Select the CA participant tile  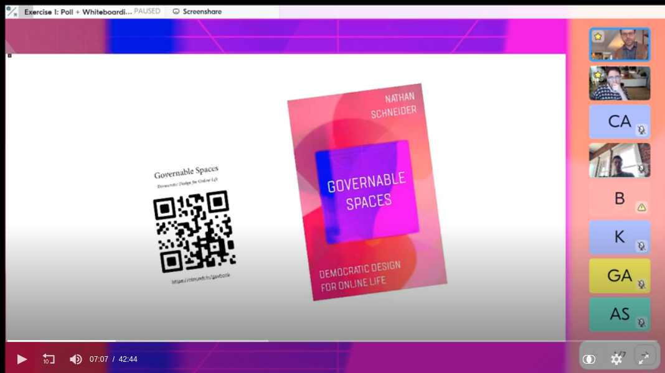(x=619, y=121)
